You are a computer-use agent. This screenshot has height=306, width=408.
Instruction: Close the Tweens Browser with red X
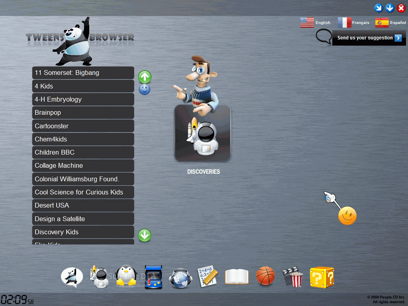(x=401, y=8)
